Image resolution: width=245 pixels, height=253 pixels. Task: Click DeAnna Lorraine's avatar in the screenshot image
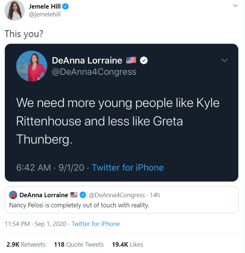click(31, 66)
